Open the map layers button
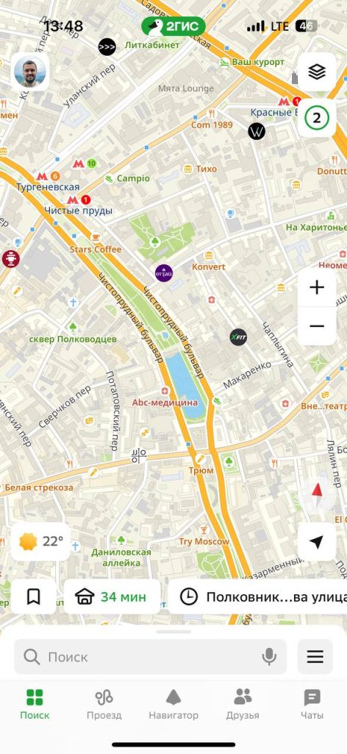Viewport: 347px width, 754px height. 317,72
